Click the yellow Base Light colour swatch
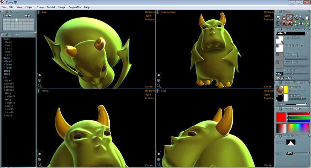This screenshot has width=311, height=168. coord(286,90)
